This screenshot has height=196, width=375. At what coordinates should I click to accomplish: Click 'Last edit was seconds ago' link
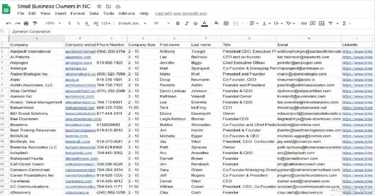coord(181,13)
